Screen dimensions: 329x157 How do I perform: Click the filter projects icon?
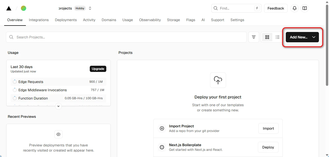tap(254, 37)
